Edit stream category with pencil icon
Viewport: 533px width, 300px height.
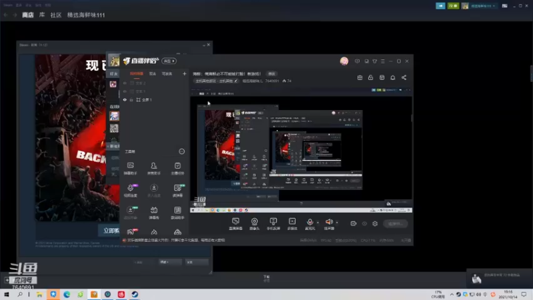(x=236, y=81)
